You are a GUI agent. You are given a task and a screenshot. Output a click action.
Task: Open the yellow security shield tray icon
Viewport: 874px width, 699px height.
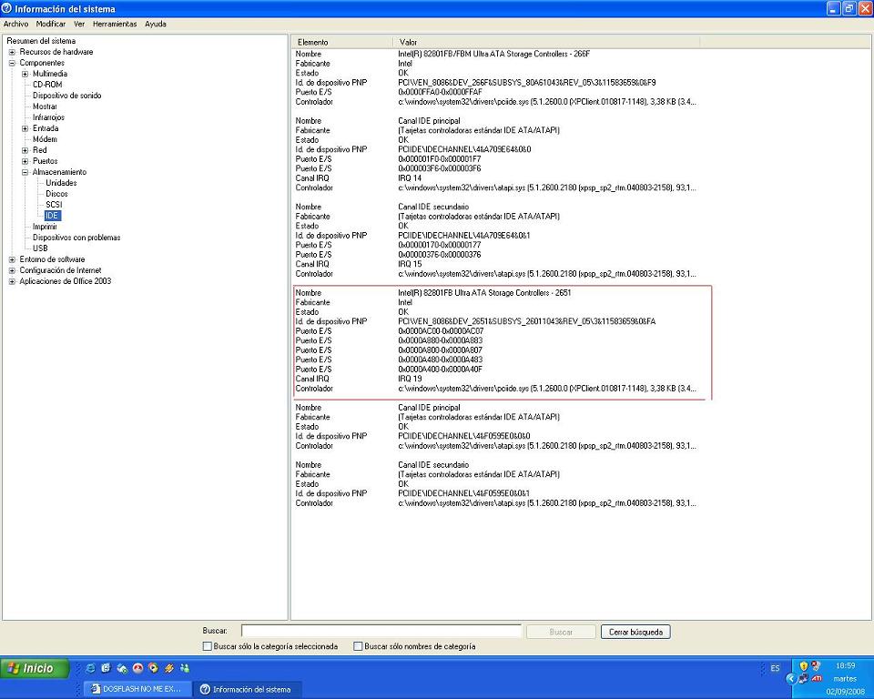[803, 666]
